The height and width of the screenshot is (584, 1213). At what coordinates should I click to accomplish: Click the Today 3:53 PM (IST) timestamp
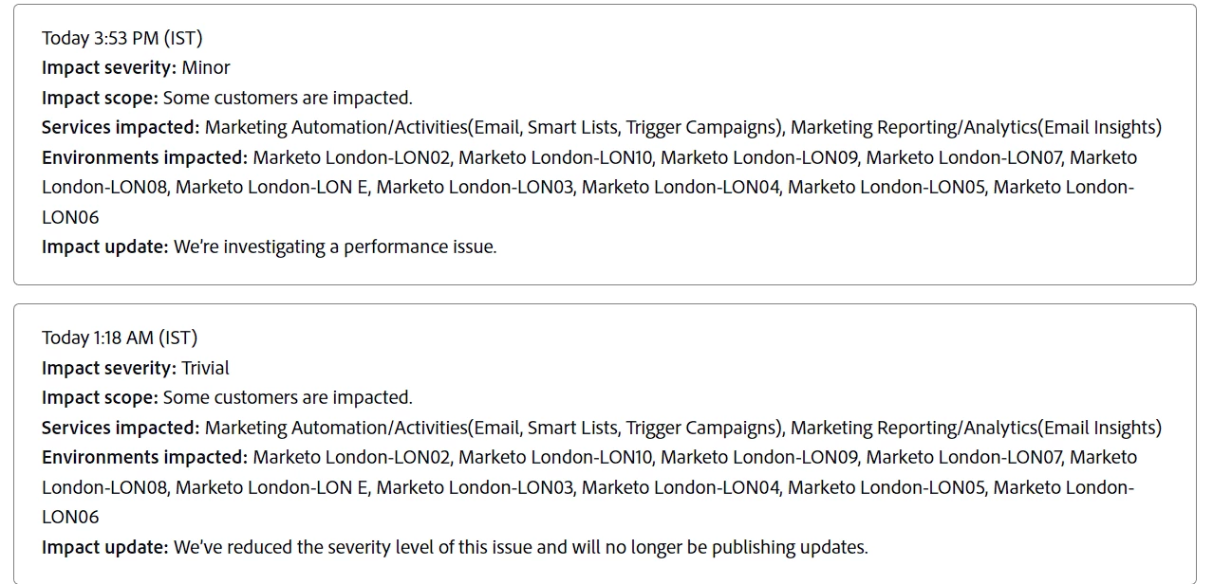(x=122, y=38)
